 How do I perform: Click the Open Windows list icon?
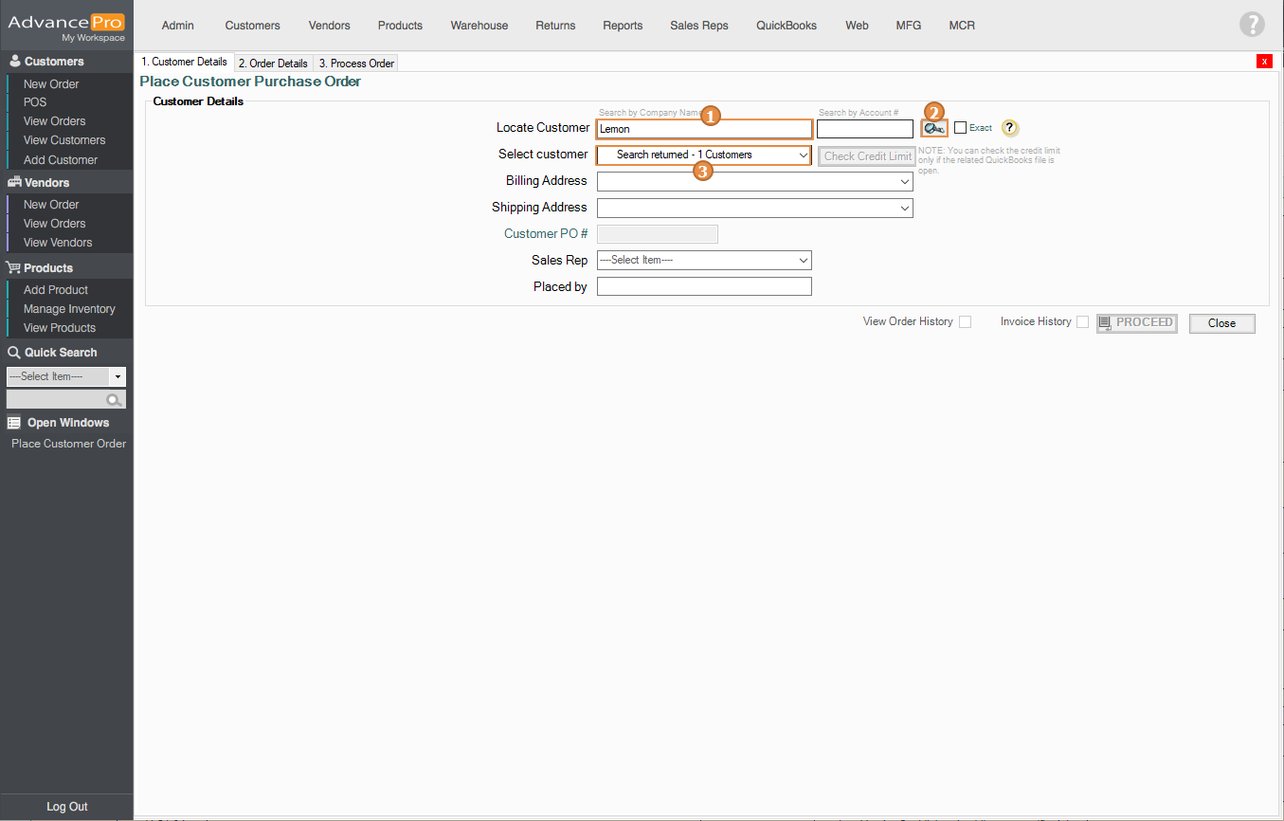(x=14, y=423)
